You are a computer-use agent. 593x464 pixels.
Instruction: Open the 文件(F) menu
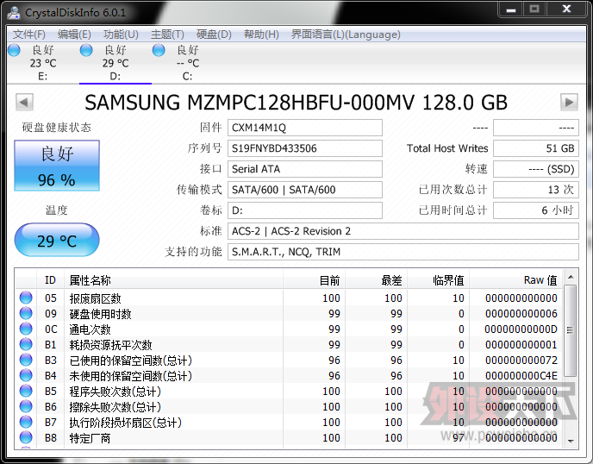(29, 34)
